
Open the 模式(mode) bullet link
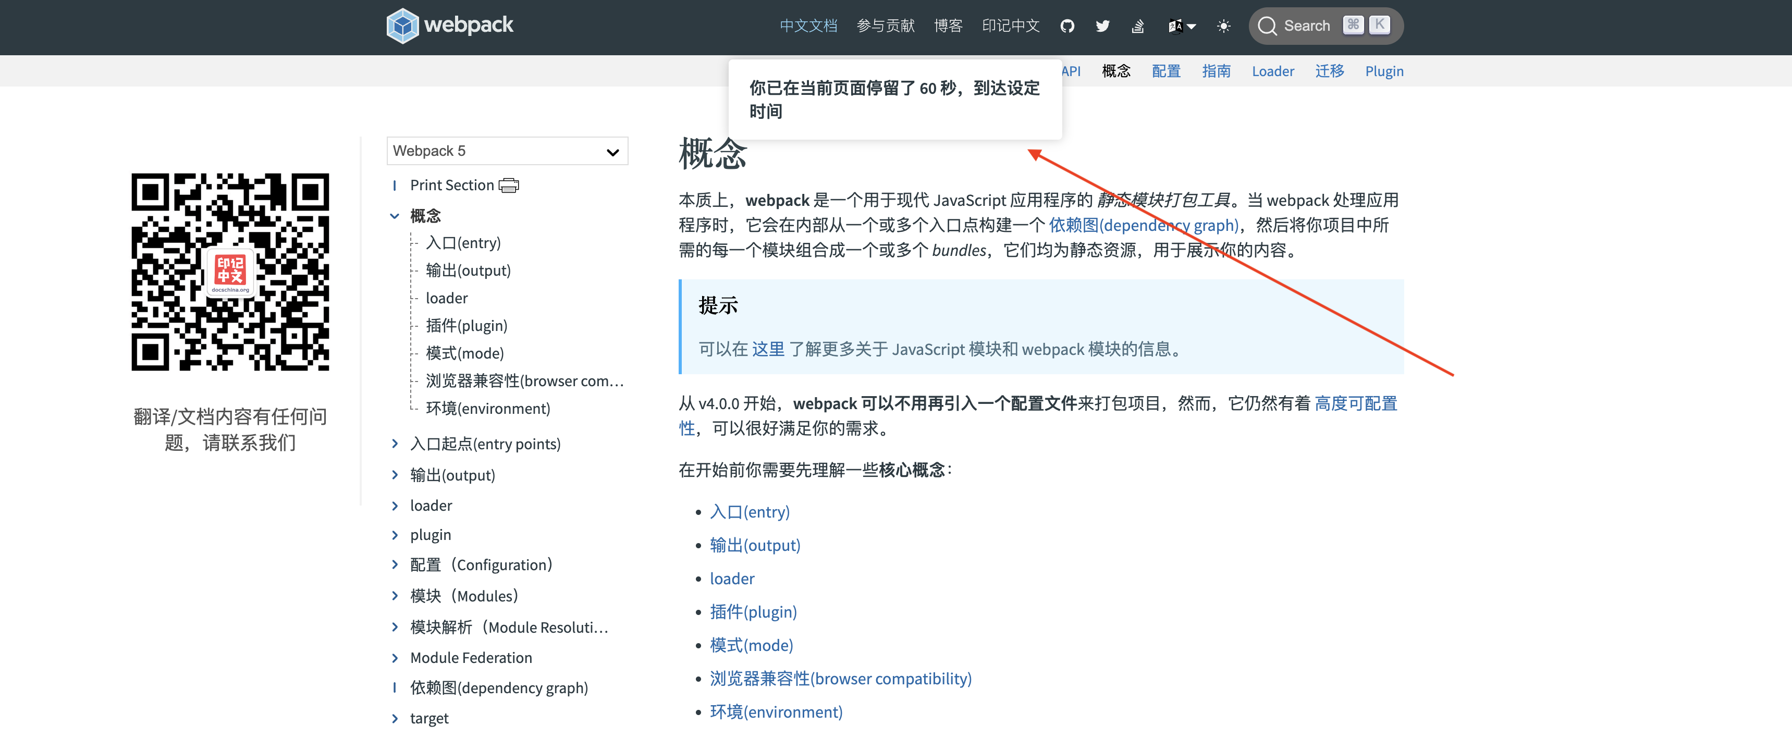(x=751, y=646)
